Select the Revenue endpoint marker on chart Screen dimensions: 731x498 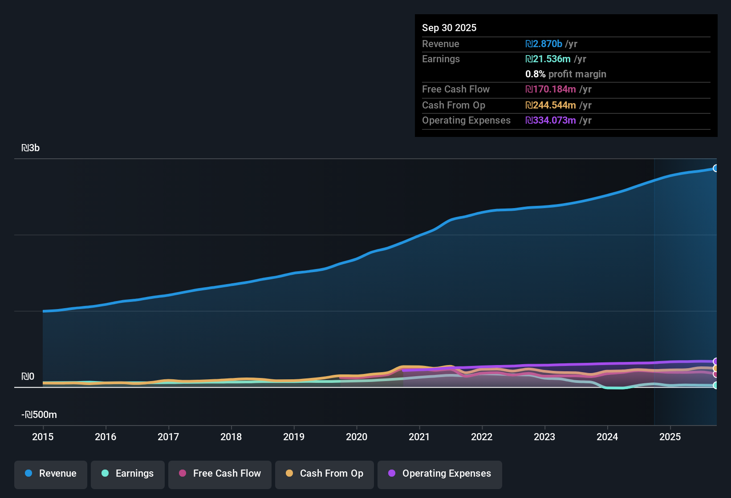pyautogui.click(x=715, y=168)
